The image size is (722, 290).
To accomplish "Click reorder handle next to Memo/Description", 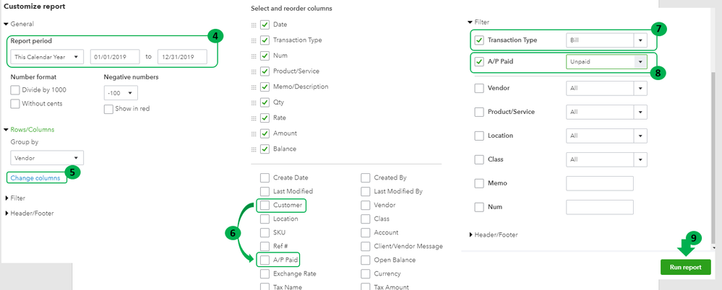I will (254, 87).
